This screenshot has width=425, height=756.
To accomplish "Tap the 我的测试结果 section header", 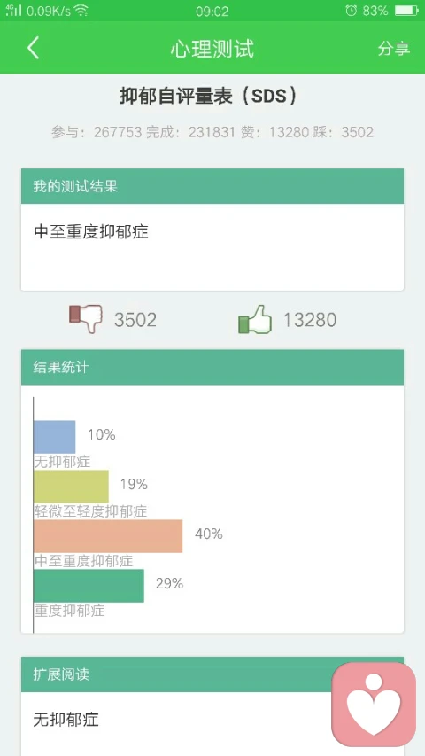I will coord(212,186).
